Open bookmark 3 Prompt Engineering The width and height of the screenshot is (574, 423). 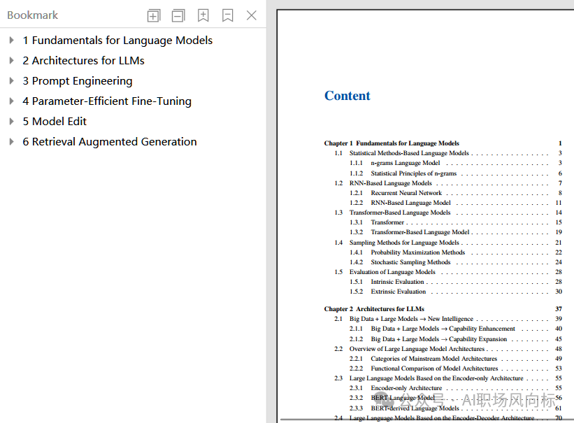(77, 81)
